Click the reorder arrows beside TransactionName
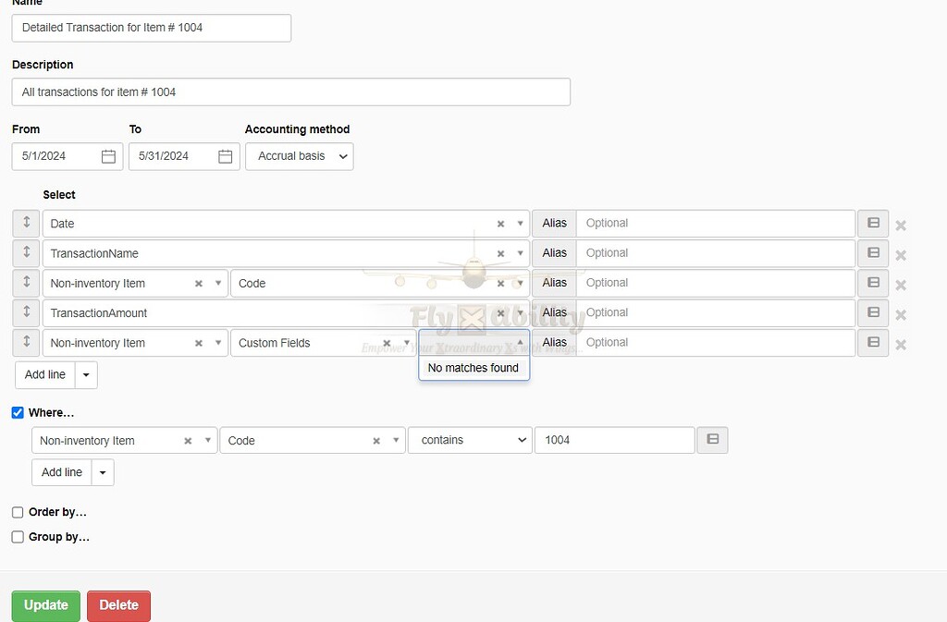This screenshot has width=947, height=622. tap(25, 253)
